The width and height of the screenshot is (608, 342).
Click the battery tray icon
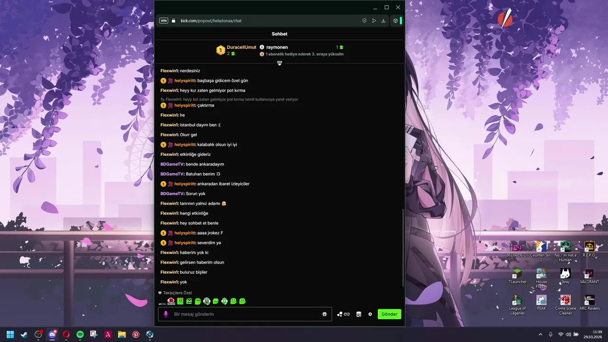(x=576, y=334)
